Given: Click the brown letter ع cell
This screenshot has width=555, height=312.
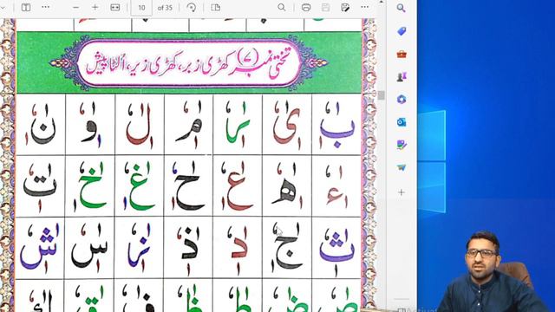Looking at the screenshot, I should (x=238, y=186).
